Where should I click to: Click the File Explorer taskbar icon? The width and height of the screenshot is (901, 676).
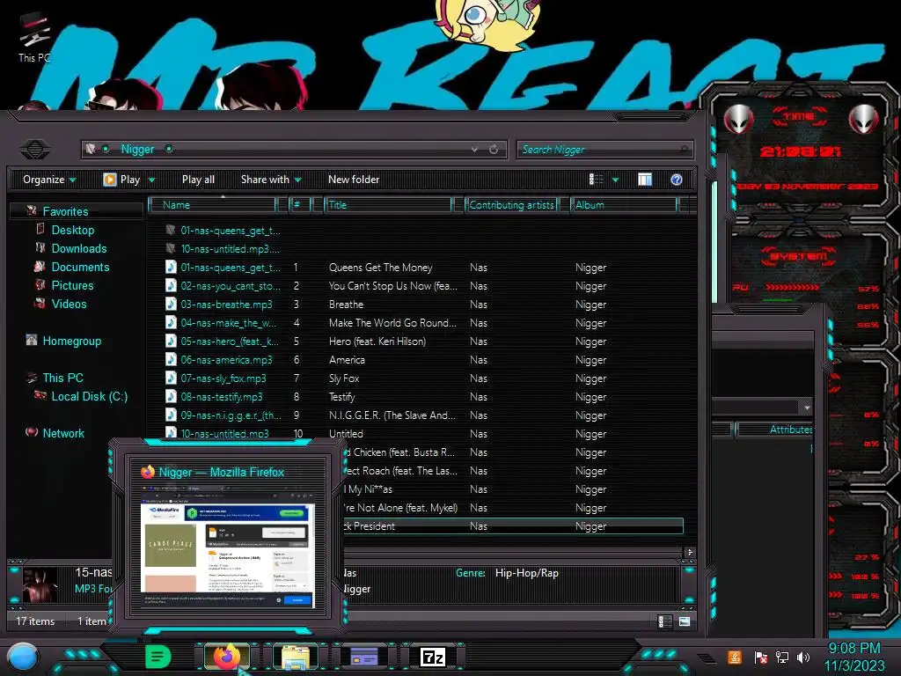pos(296,657)
